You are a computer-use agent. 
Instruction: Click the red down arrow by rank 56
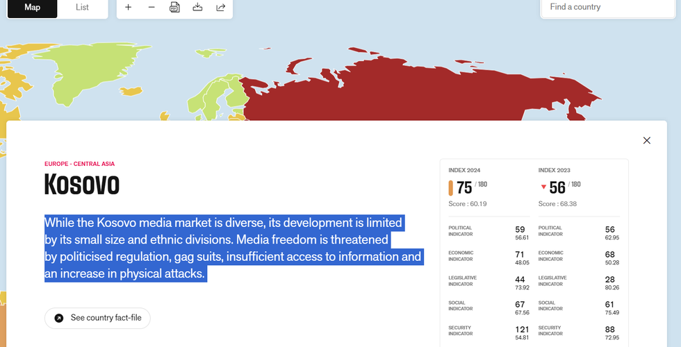click(x=543, y=187)
